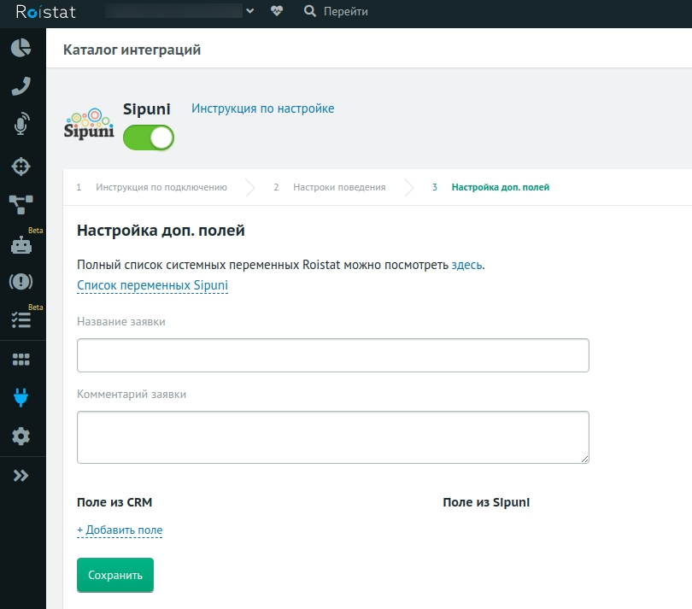
Task: Open the integrations plug icon
Action: coord(21,397)
